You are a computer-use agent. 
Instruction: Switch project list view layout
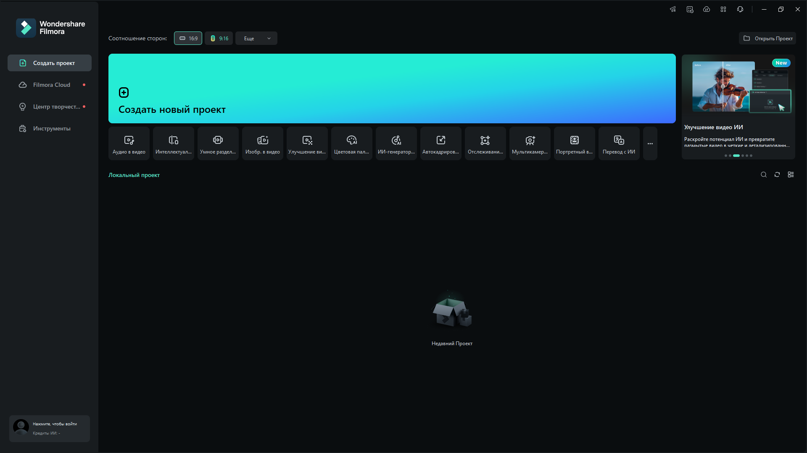(791, 174)
